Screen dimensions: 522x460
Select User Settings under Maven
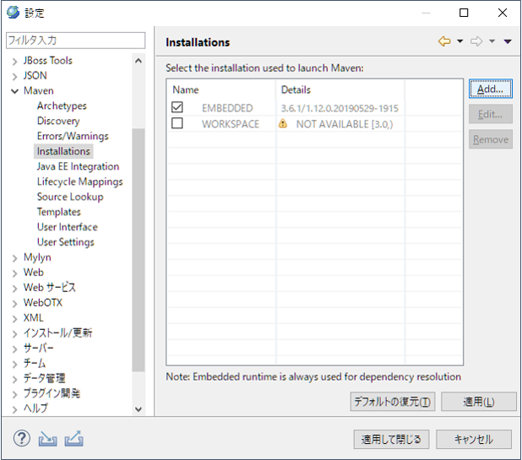(65, 242)
